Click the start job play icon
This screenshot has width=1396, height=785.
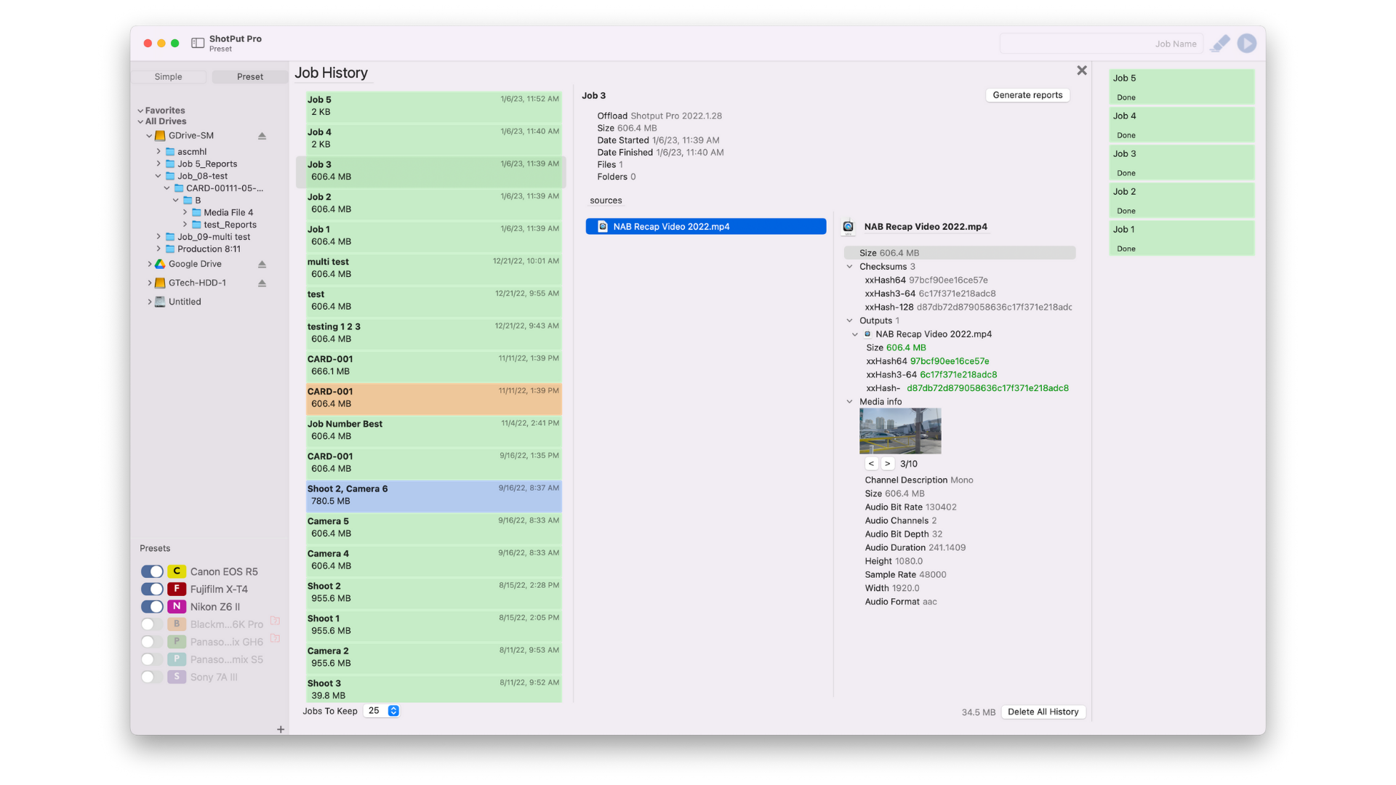(1246, 44)
